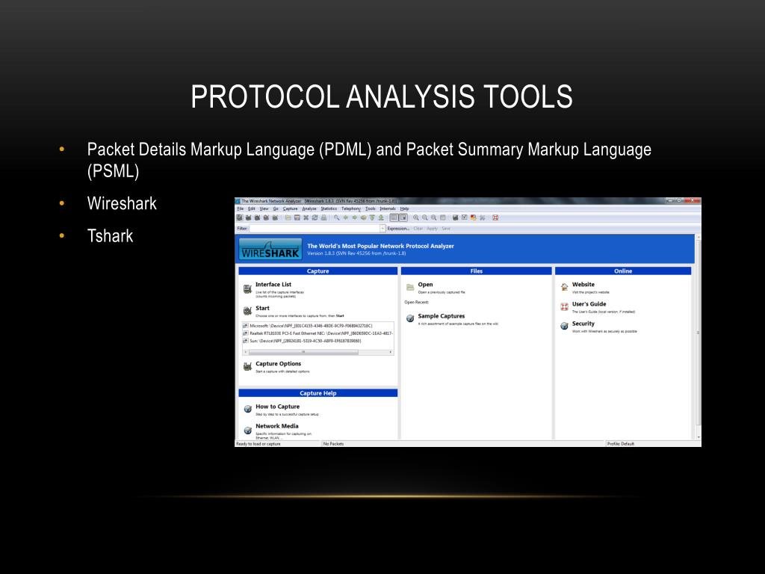Click the open capture file toolbar icon
The width and height of the screenshot is (765, 574).
tap(288, 217)
